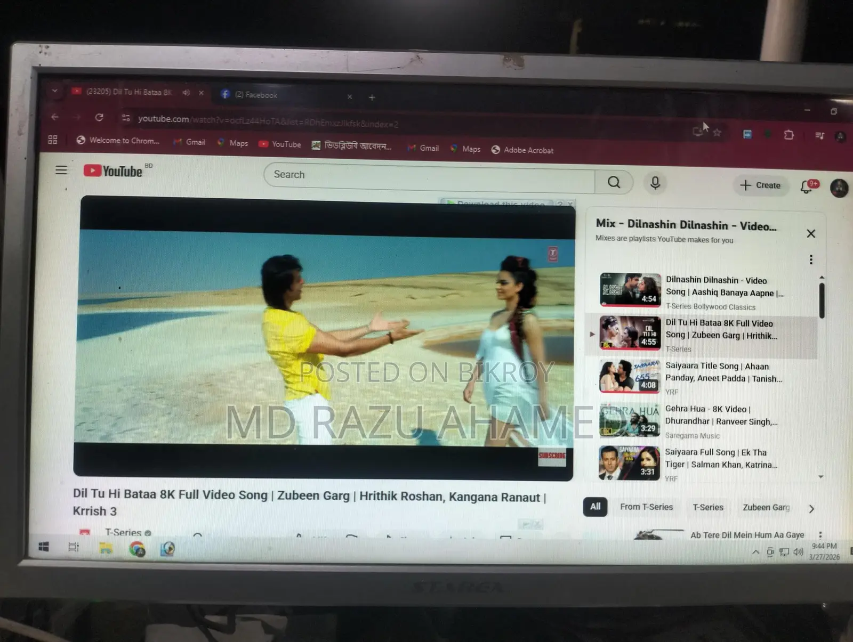The height and width of the screenshot is (642, 853).
Task: Open the Extensions puzzle menu
Action: click(789, 135)
